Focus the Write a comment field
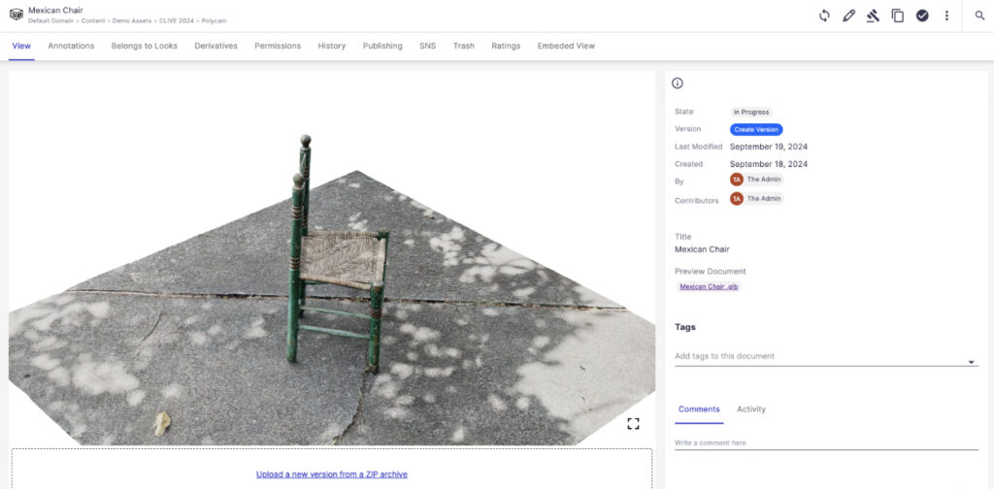Viewport: 994px width, 489px height. [825, 442]
